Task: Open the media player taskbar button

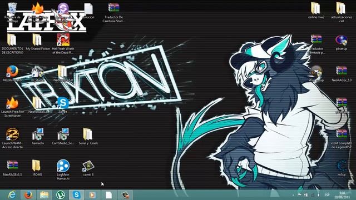Action: [x=92, y=195]
